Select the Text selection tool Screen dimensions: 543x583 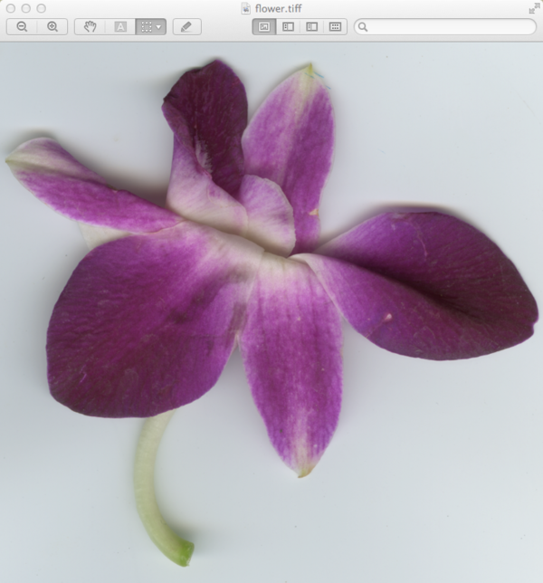tap(120, 27)
